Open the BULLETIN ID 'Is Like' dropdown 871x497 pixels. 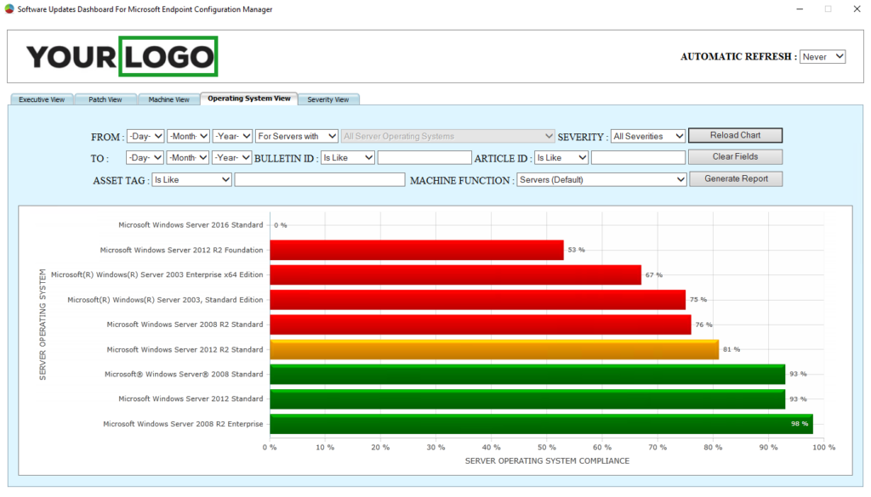coord(348,156)
